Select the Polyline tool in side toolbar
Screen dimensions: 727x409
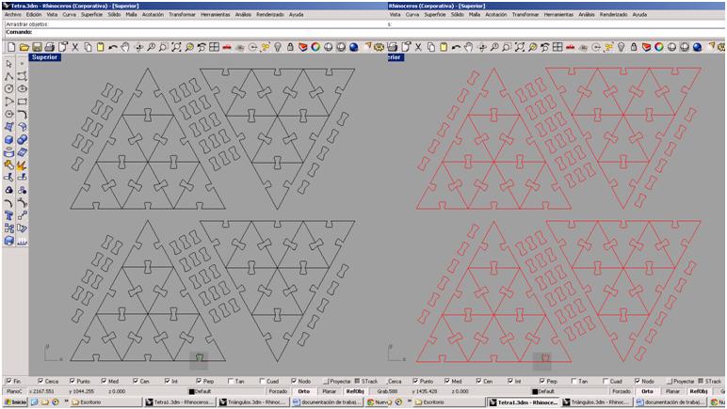8,76
